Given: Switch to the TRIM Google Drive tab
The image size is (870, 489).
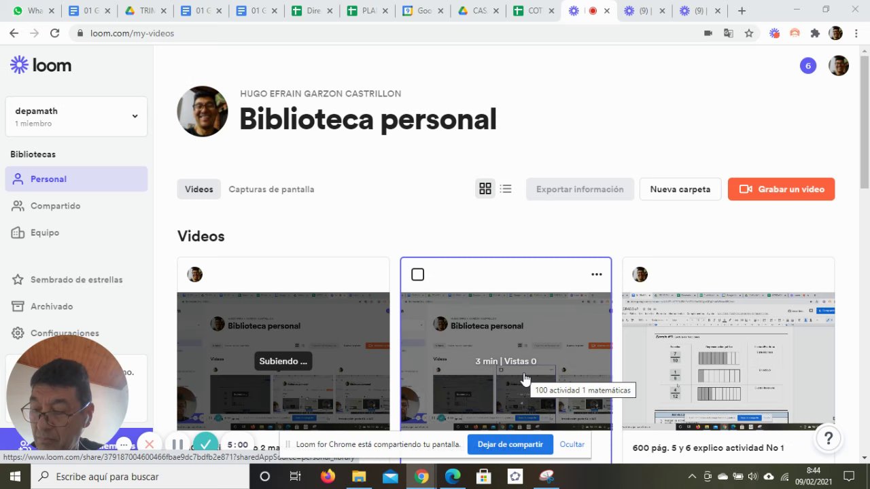Looking at the screenshot, I should point(145,11).
